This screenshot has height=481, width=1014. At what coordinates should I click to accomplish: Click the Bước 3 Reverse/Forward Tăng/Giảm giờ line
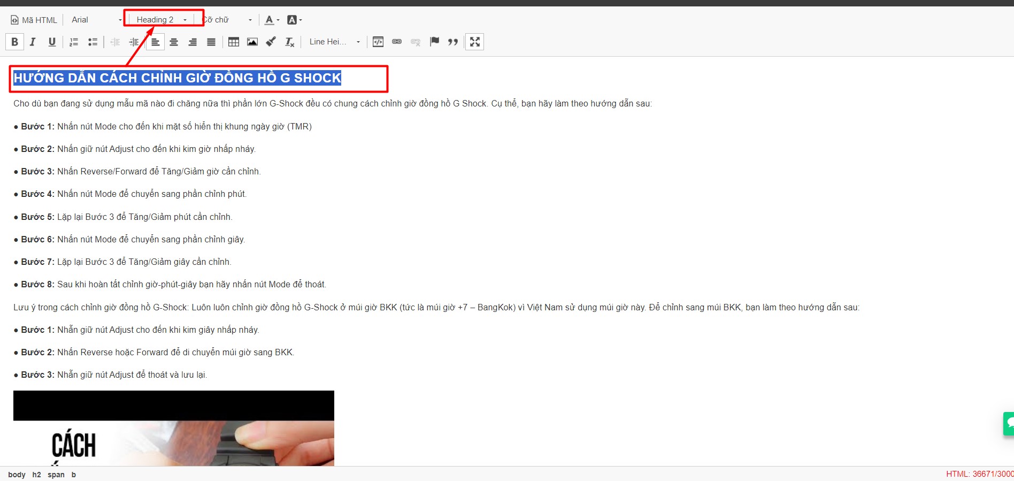[137, 171]
